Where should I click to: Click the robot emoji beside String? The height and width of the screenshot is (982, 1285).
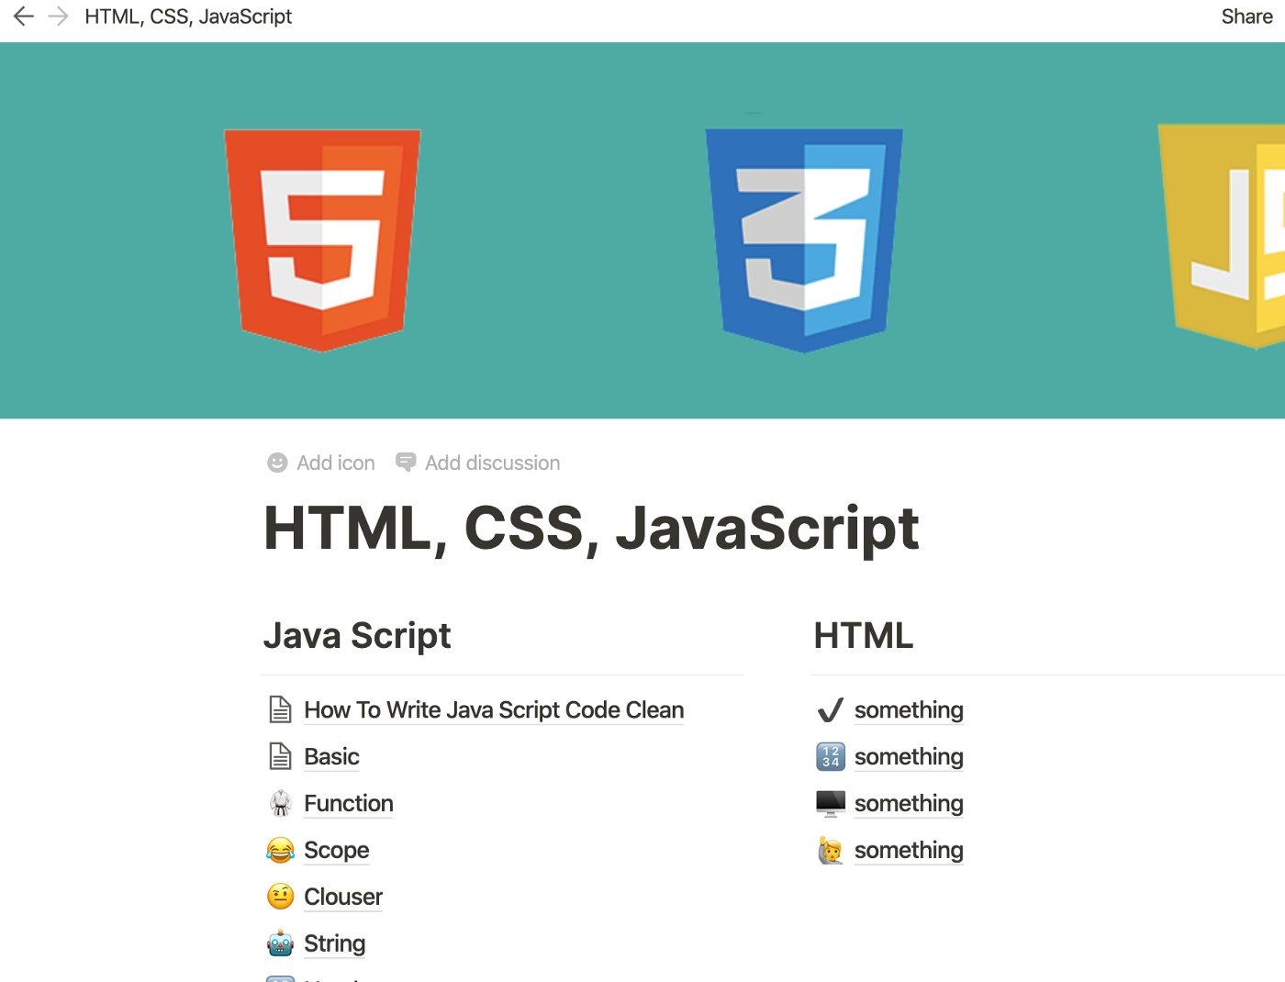(280, 943)
